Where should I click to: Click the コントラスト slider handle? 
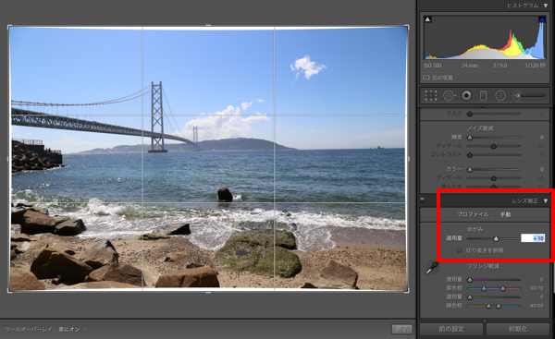tap(470, 155)
